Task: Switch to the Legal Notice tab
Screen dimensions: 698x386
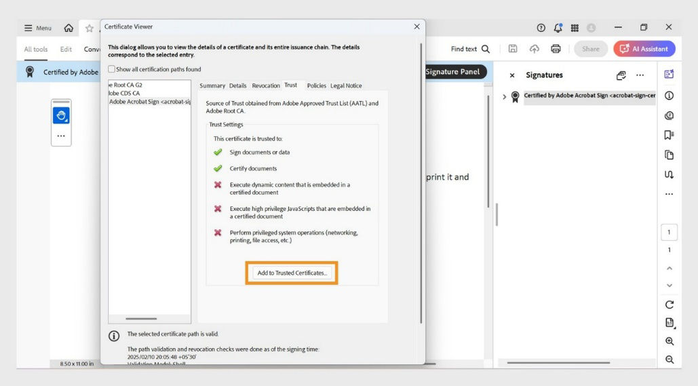Action: [346, 85]
